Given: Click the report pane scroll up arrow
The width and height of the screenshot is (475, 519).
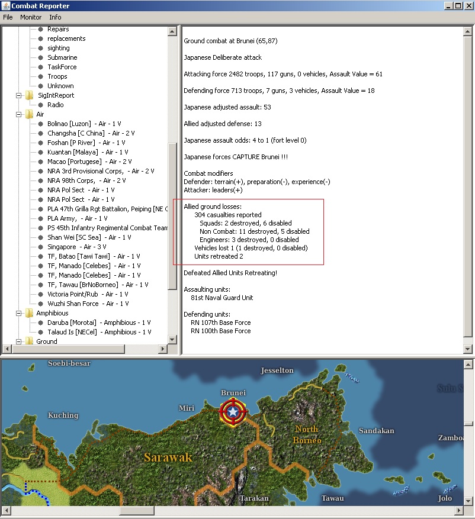Looking at the screenshot, I should click(467, 32).
